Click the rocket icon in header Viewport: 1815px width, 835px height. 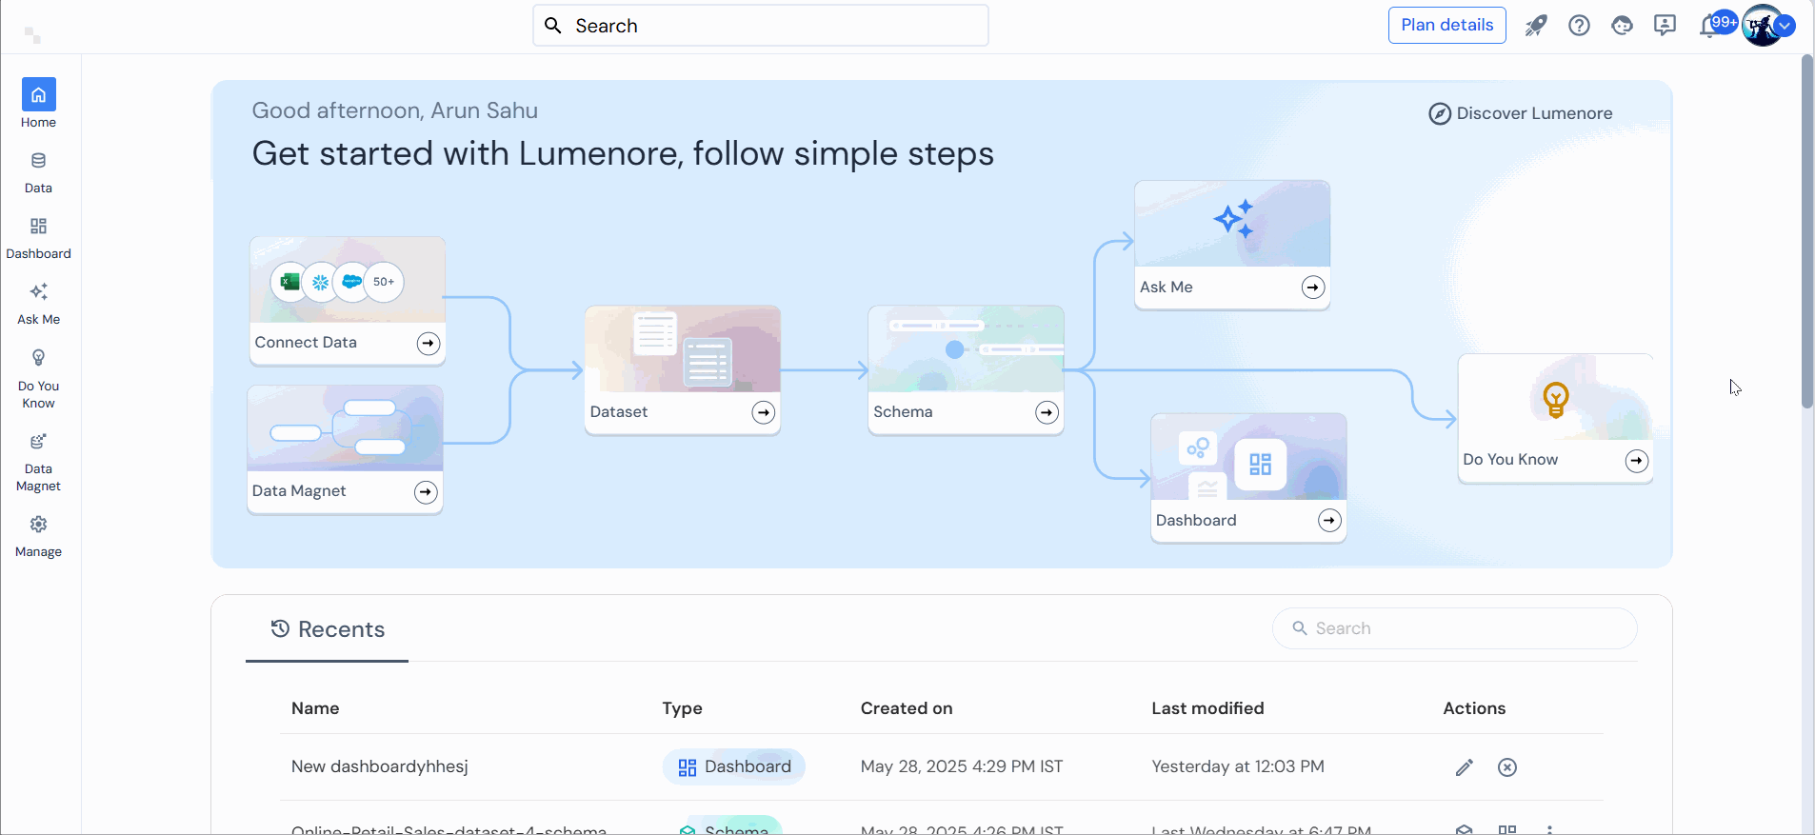1536,26
